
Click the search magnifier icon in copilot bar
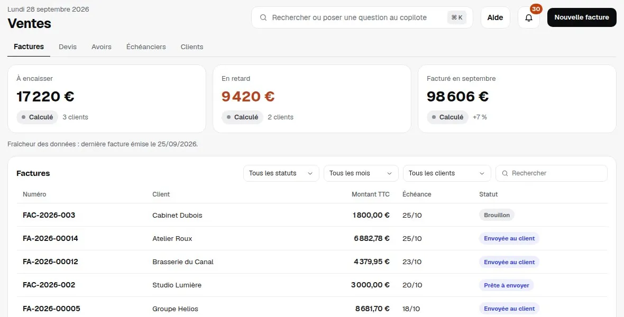tap(263, 17)
